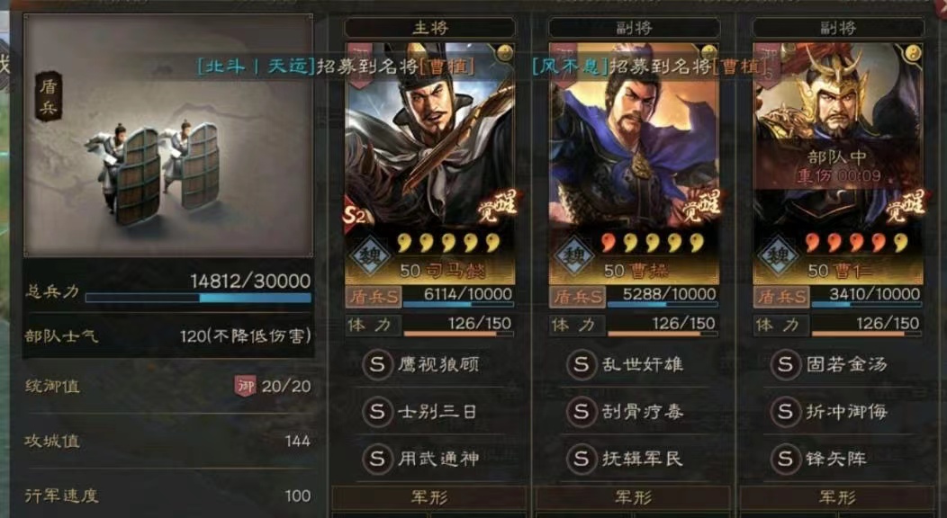The width and height of the screenshot is (947, 518).
Task: Tap the 御 command value icon
Action: click(245, 386)
